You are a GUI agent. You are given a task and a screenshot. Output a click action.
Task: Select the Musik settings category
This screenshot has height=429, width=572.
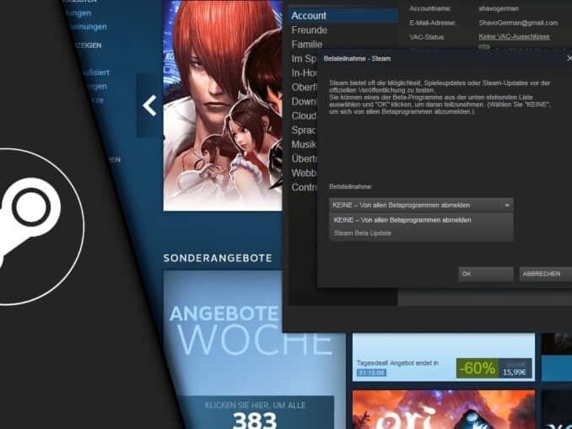[x=304, y=144]
